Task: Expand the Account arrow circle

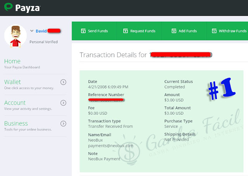Action: (63, 103)
